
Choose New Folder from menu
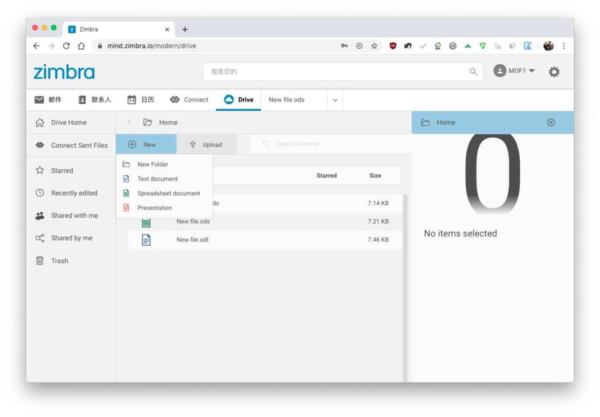[165, 164]
